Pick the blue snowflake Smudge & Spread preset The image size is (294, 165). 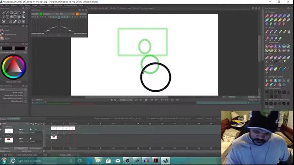click(x=275, y=81)
